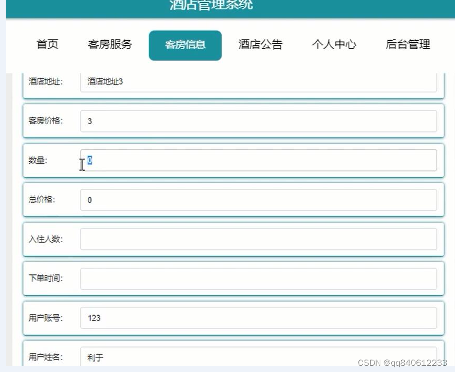The image size is (455, 372).
Task: Click the 酒店管理系统 header title
Action: pyautogui.click(x=211, y=5)
